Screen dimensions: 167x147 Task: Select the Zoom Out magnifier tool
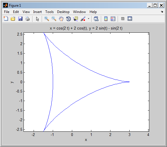[54, 19]
